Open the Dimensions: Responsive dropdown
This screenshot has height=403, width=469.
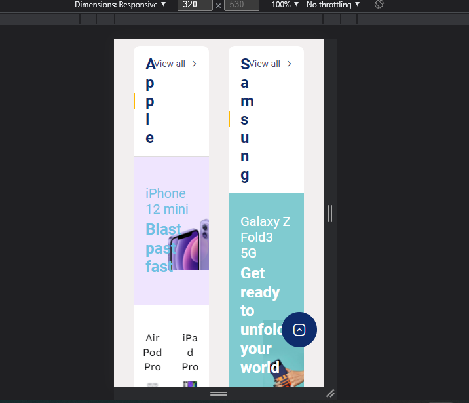120,5
